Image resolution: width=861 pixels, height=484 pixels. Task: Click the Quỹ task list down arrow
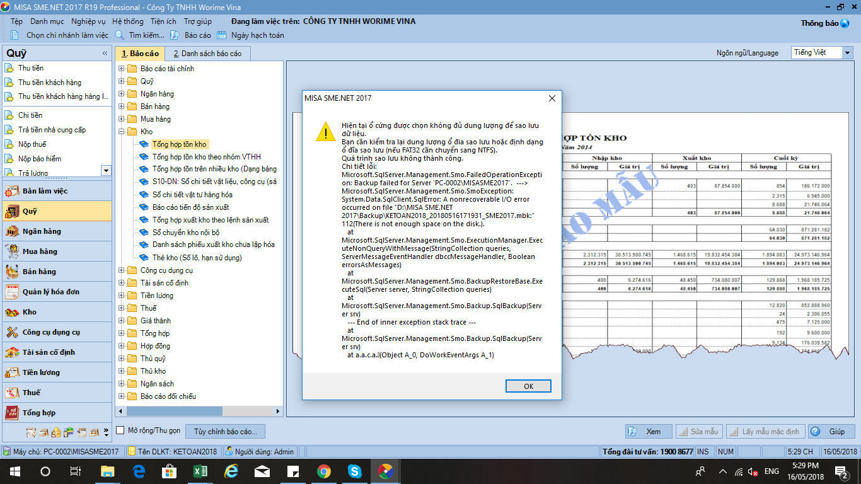click(106, 170)
